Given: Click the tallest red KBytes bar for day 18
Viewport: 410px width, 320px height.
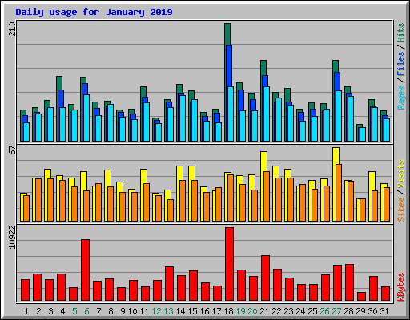Looking at the screenshot, I should point(229,264).
